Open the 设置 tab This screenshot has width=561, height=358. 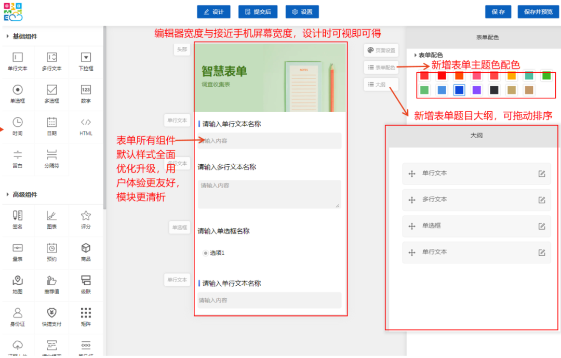[302, 11]
